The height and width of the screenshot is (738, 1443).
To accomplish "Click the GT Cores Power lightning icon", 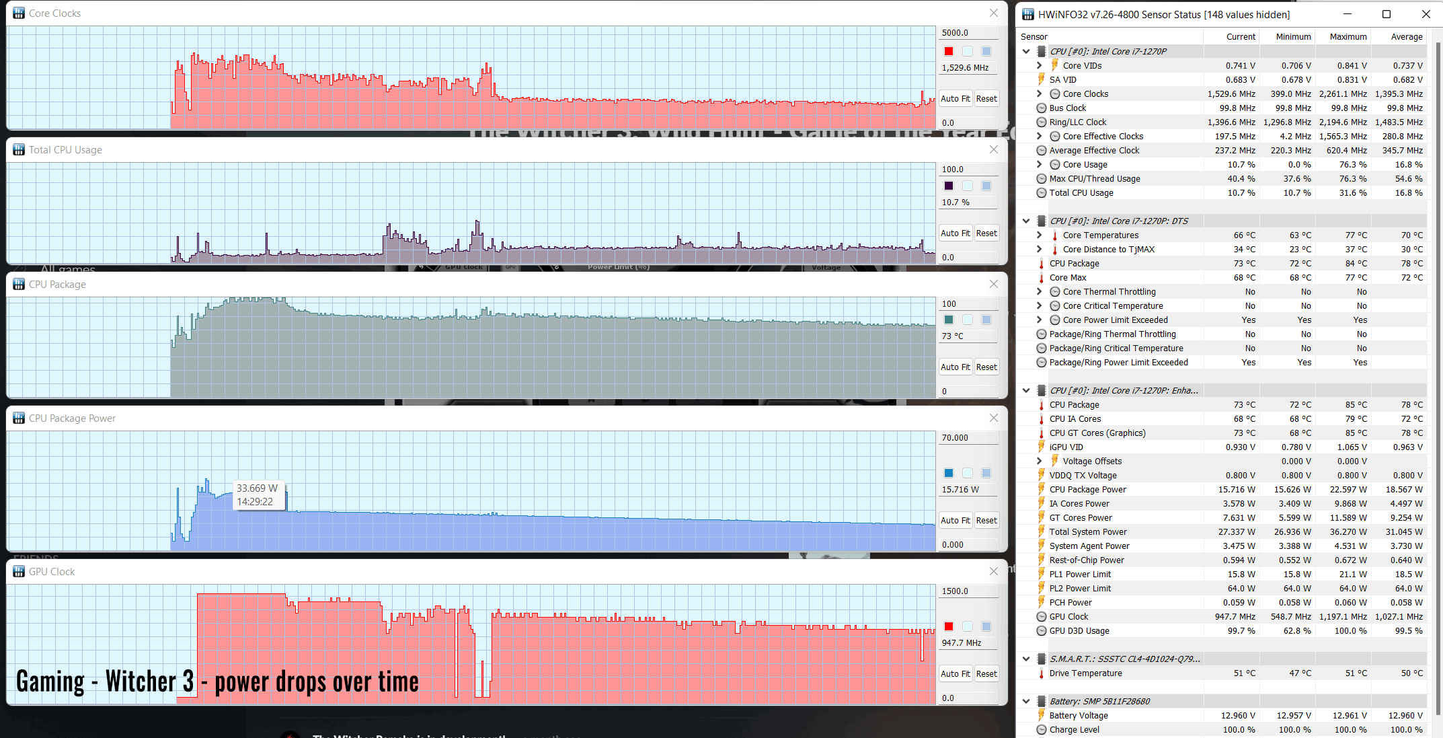I will pyautogui.click(x=1042, y=517).
